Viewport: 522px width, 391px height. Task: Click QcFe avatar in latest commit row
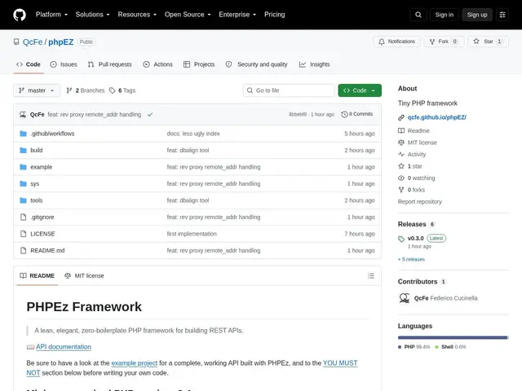click(23, 115)
